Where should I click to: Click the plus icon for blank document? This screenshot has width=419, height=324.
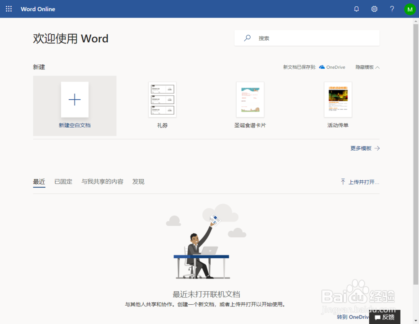click(x=75, y=100)
